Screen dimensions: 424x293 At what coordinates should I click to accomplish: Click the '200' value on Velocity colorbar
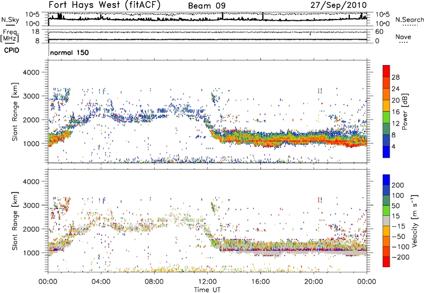pyautogui.click(x=398, y=185)
